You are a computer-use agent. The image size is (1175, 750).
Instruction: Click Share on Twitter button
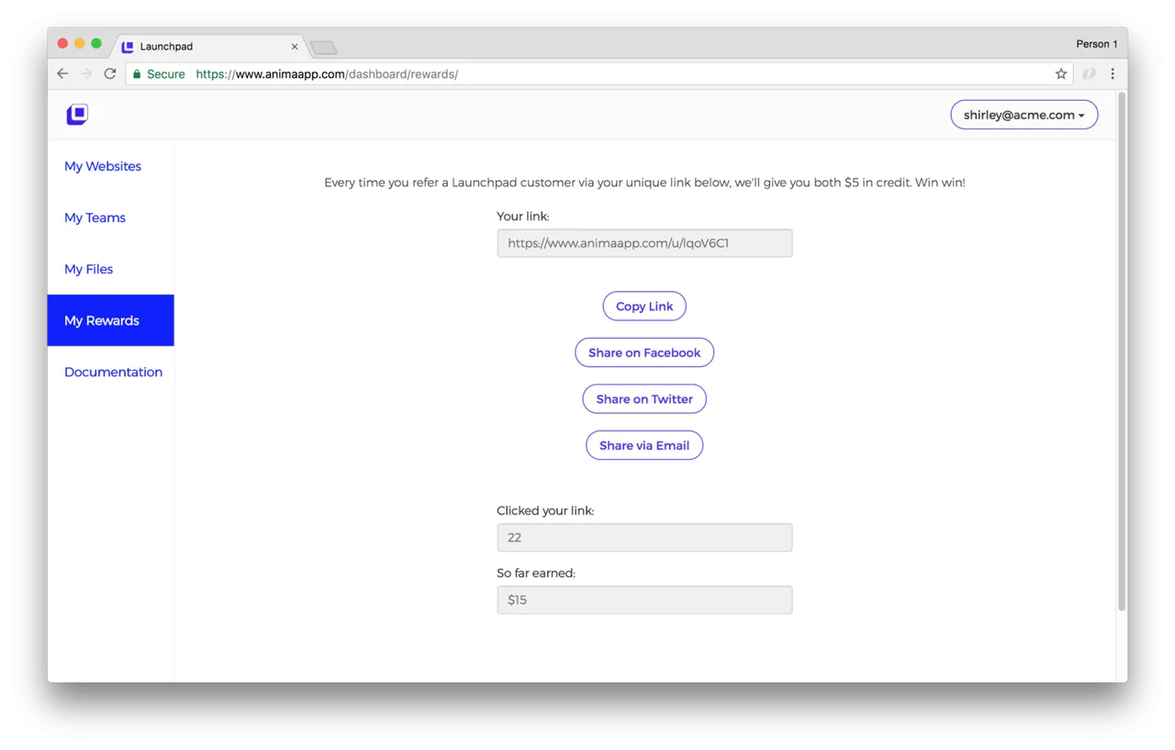coord(644,399)
